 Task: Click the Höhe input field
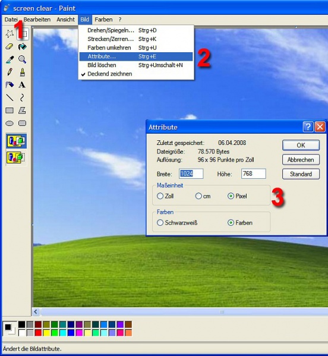coord(253,174)
